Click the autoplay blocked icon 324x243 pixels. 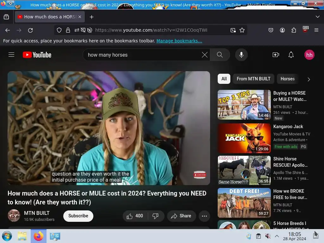90,30
